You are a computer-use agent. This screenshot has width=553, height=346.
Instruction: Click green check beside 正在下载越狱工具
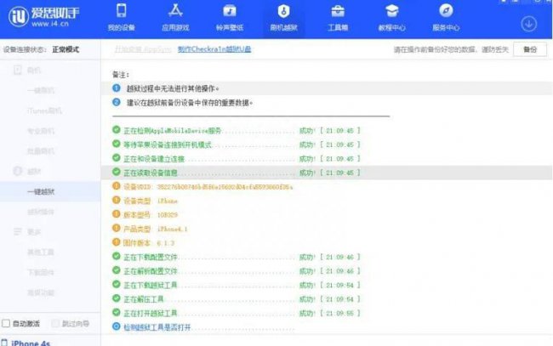pos(117,284)
